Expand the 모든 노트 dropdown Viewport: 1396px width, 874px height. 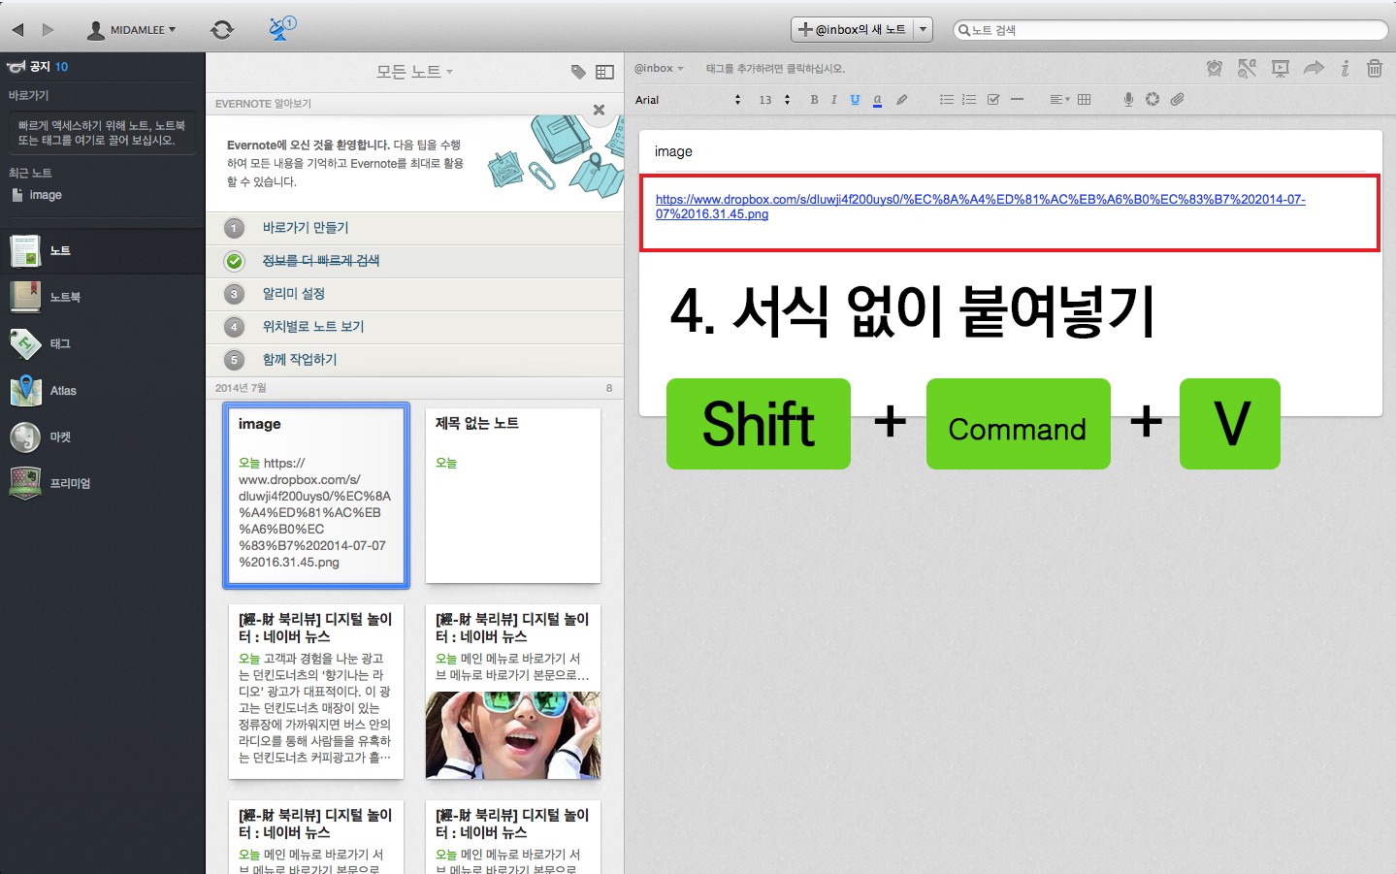tap(415, 72)
